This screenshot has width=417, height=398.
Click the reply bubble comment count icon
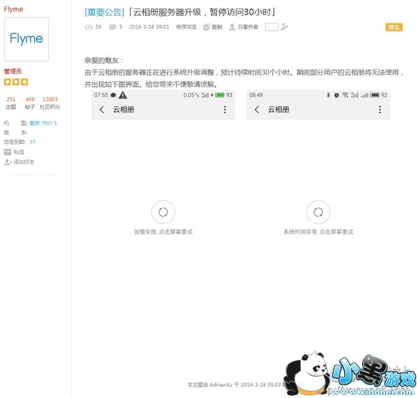pyautogui.click(x=113, y=27)
